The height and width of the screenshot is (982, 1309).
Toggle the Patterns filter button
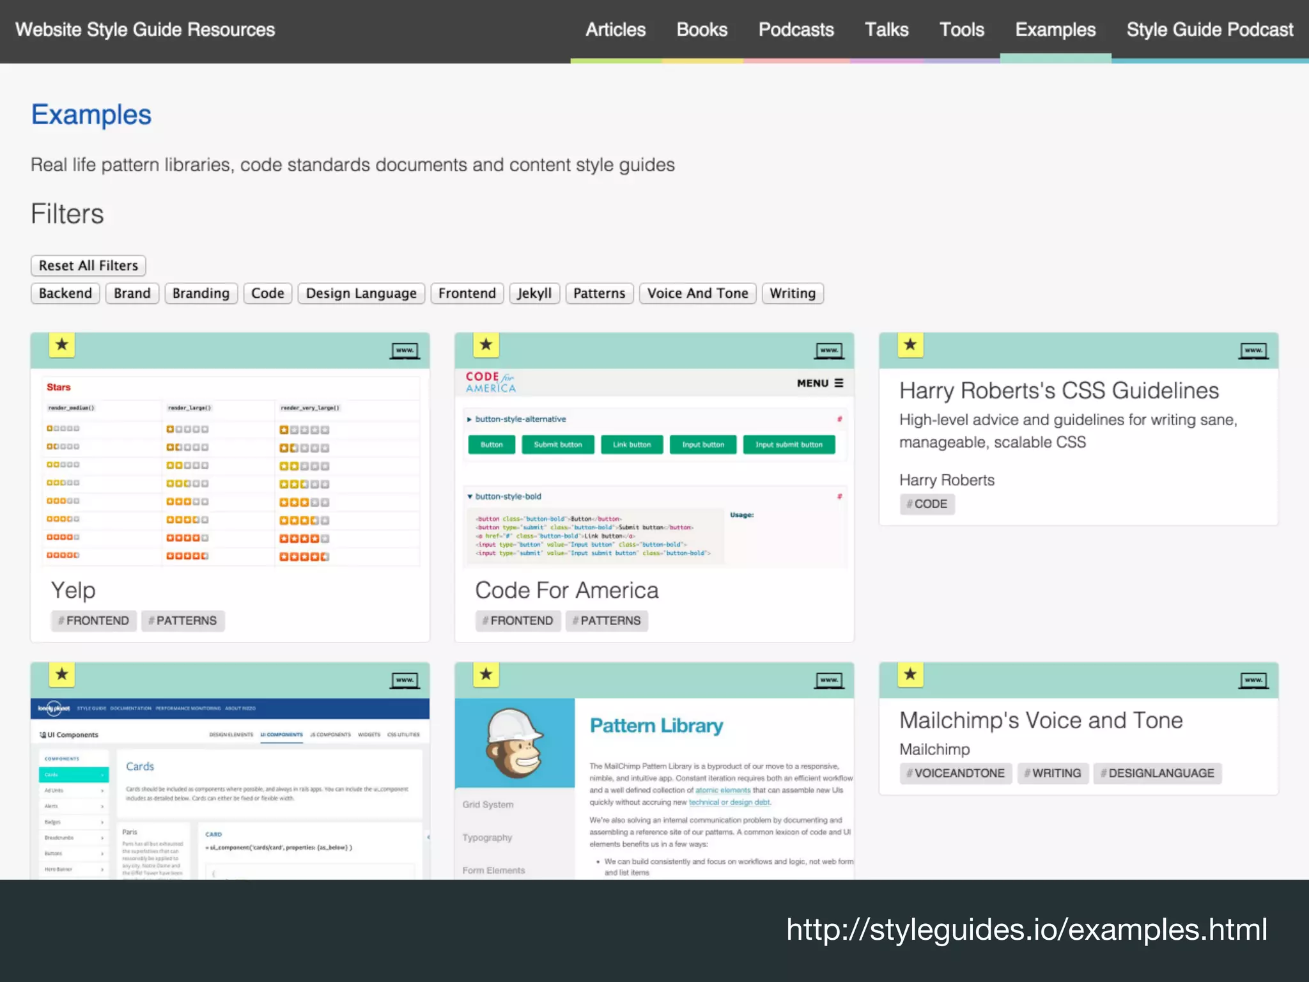[x=599, y=293]
